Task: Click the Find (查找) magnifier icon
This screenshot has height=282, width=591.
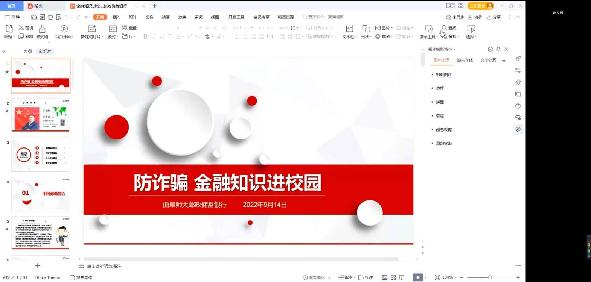Action: coord(445,28)
